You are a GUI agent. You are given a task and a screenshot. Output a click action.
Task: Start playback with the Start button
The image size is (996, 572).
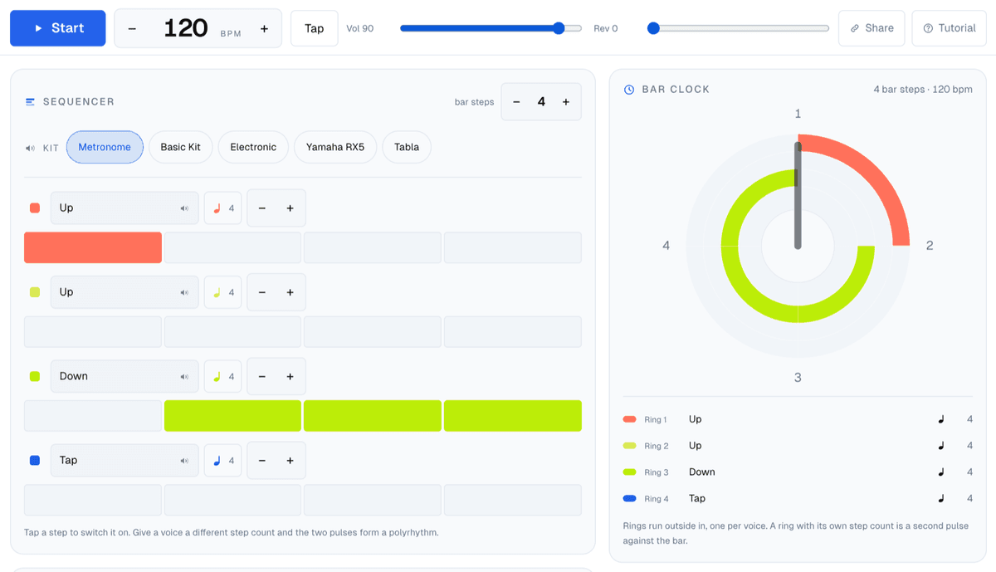(x=58, y=28)
